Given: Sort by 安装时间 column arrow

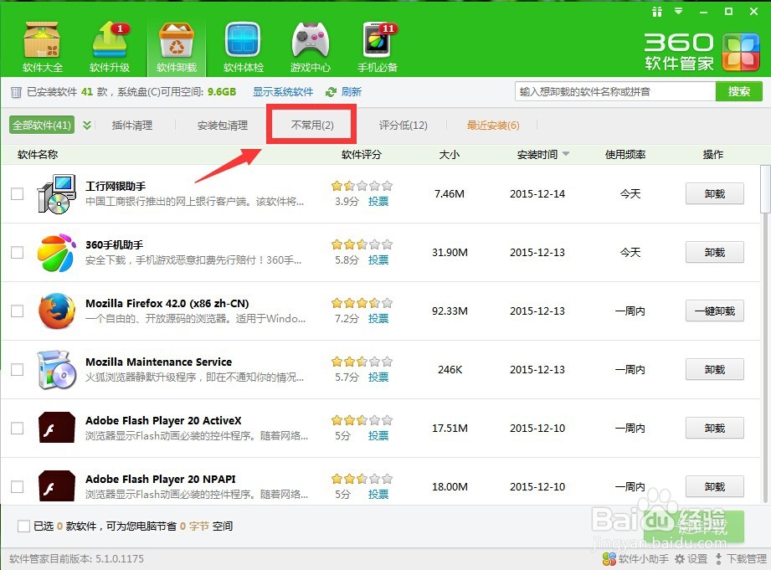Looking at the screenshot, I should tap(566, 154).
